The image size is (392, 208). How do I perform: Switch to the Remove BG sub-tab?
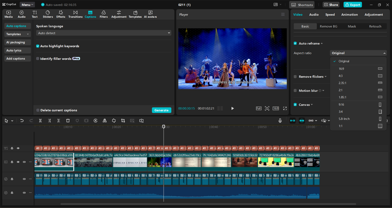(x=329, y=26)
